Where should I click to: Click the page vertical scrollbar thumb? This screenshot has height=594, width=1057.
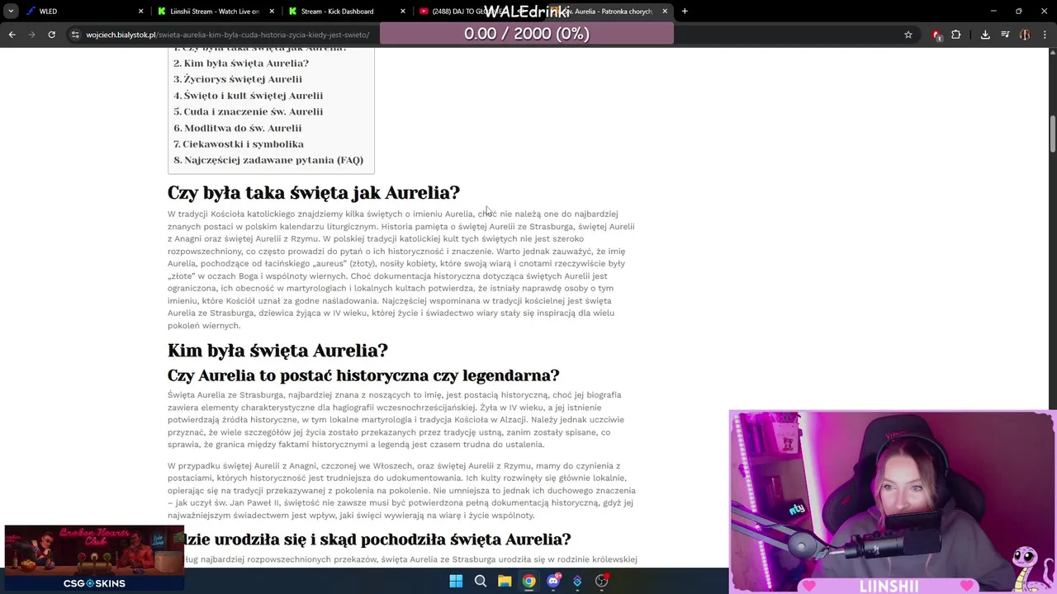(x=1053, y=134)
